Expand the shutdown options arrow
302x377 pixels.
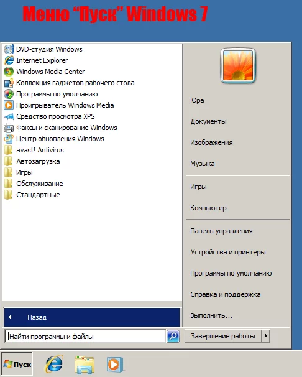(266, 336)
